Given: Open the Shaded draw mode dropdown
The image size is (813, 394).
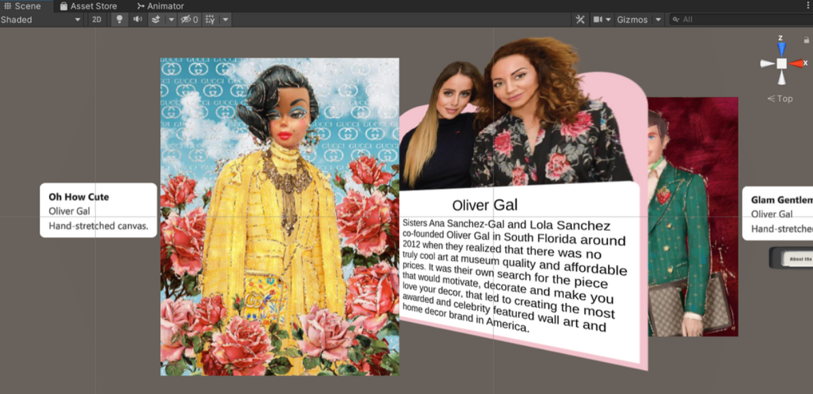Looking at the screenshot, I should pyautogui.click(x=41, y=20).
